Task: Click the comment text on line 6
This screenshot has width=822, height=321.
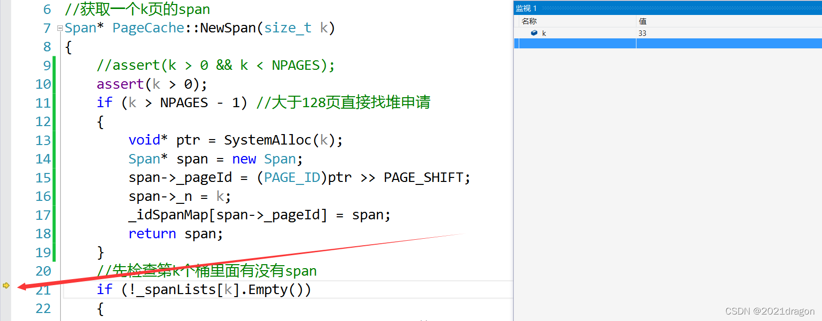Action: (x=137, y=9)
